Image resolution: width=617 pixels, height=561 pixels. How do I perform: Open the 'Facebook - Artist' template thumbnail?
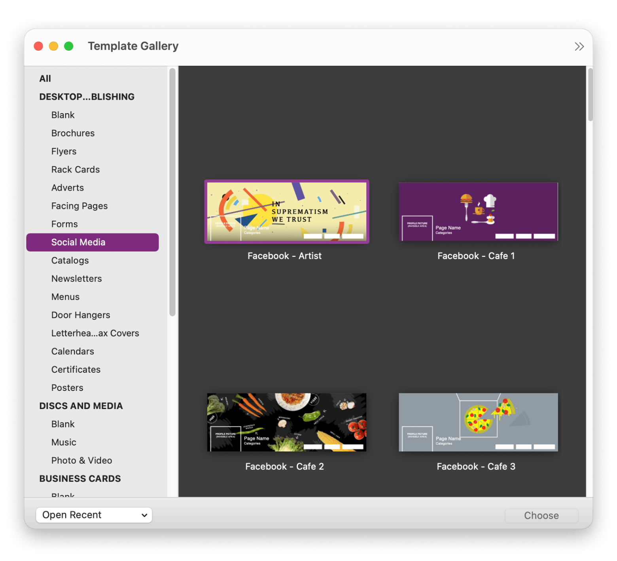click(286, 212)
